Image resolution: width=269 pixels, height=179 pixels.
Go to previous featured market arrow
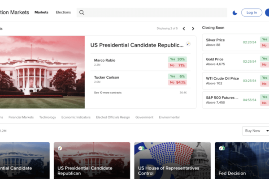coord(184,29)
